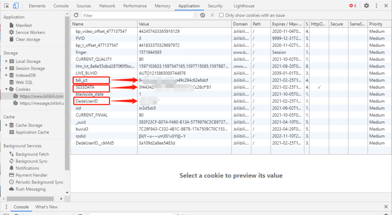The width and height of the screenshot is (392, 215).
Task: Sort cookies by Secure column
Action: [339, 24]
